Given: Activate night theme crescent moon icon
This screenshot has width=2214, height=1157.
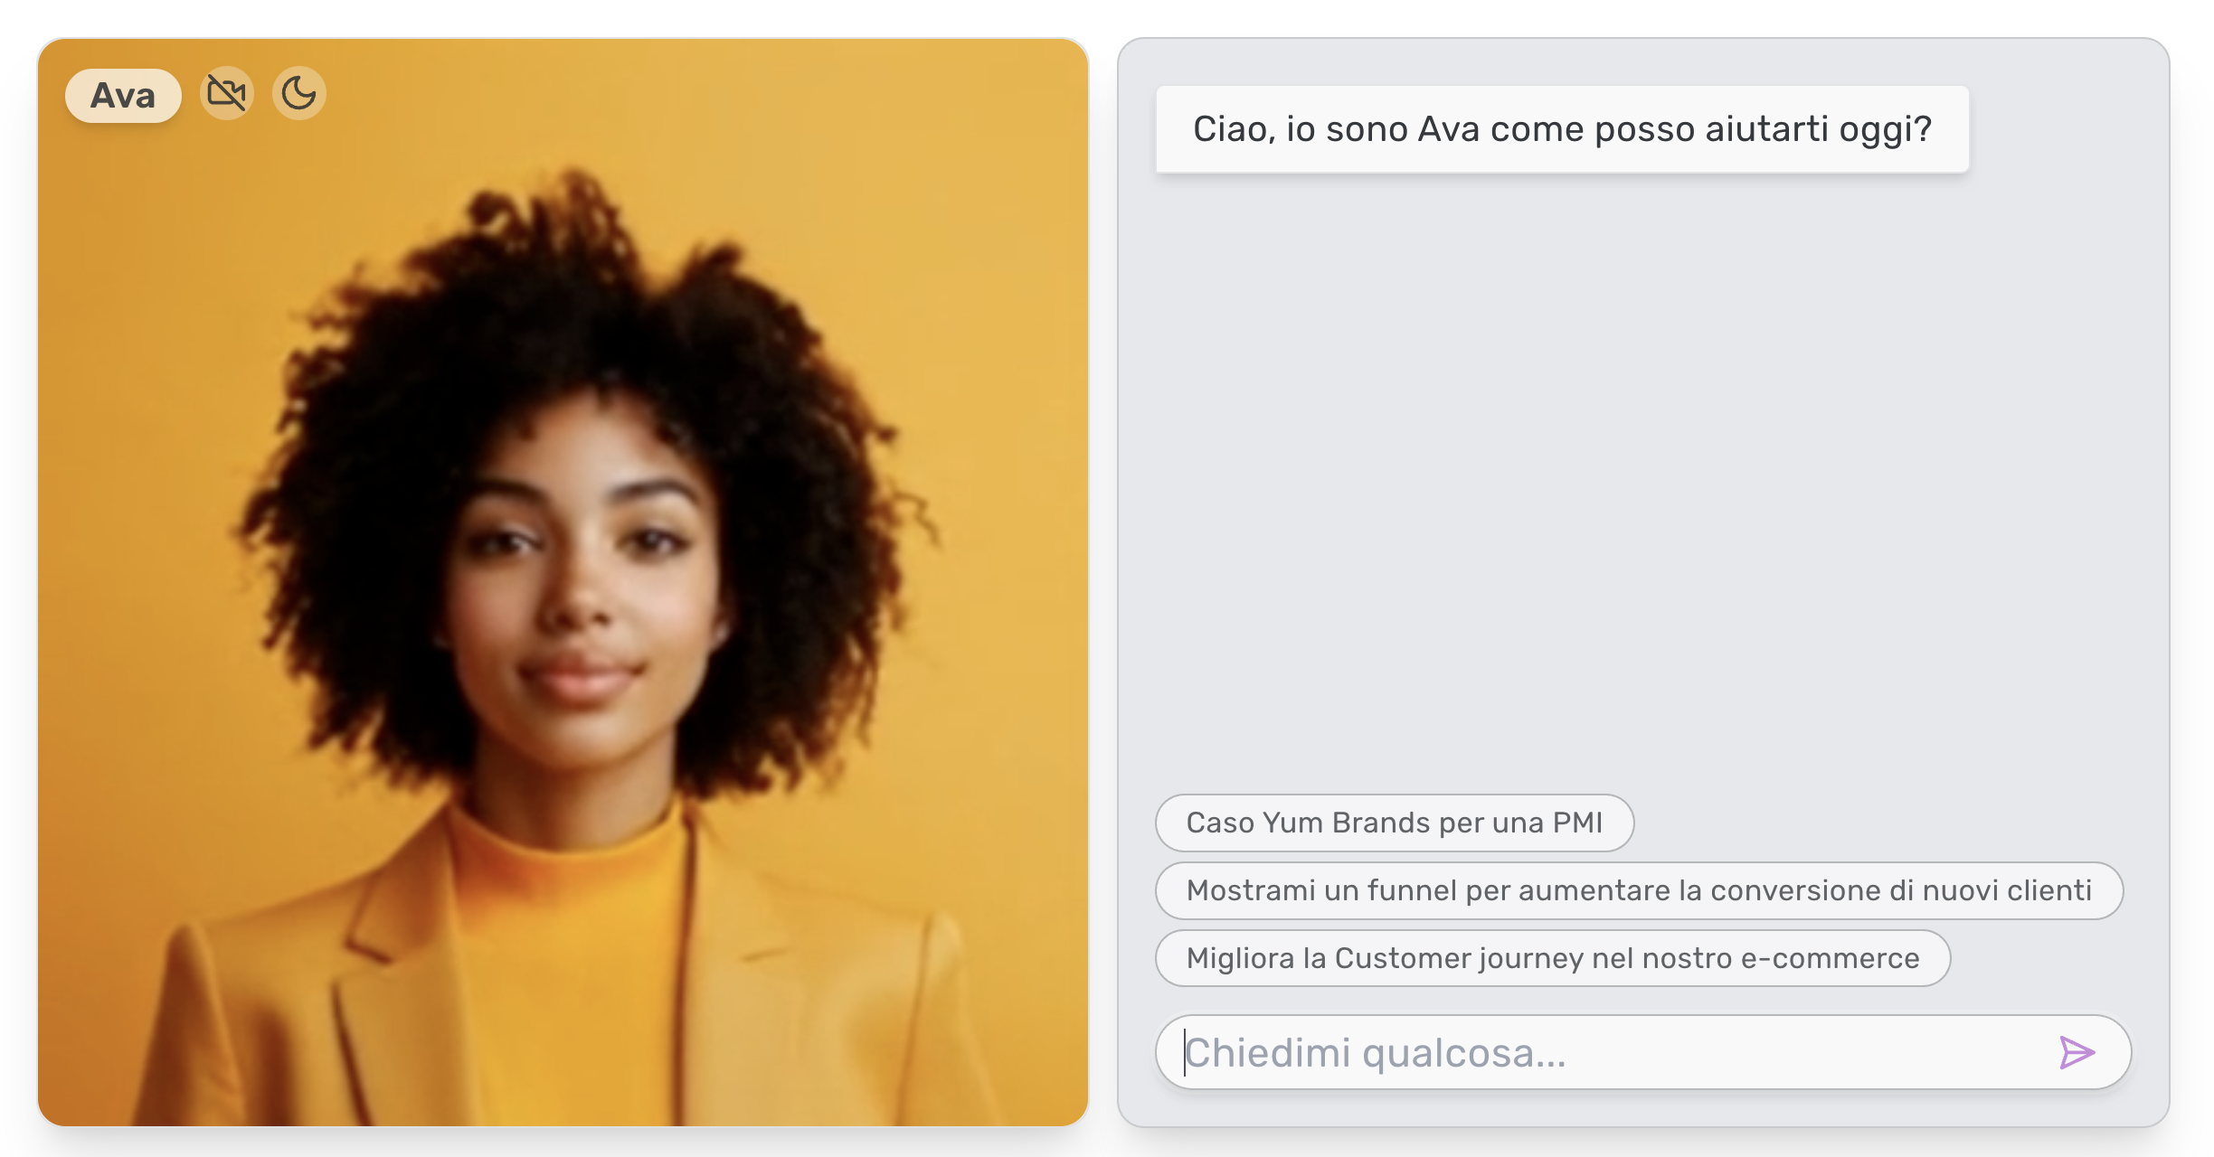Looking at the screenshot, I should [x=298, y=93].
